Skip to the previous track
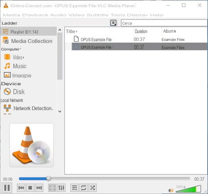 pyautogui.click(x=21, y=188)
